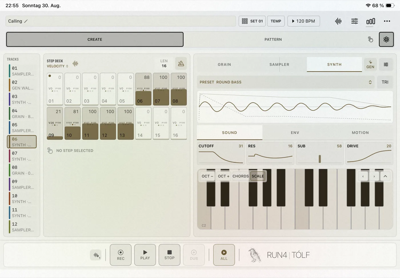Image resolution: width=400 pixels, height=278 pixels.
Task: Adjust the DRIVE control
Action: click(x=369, y=153)
